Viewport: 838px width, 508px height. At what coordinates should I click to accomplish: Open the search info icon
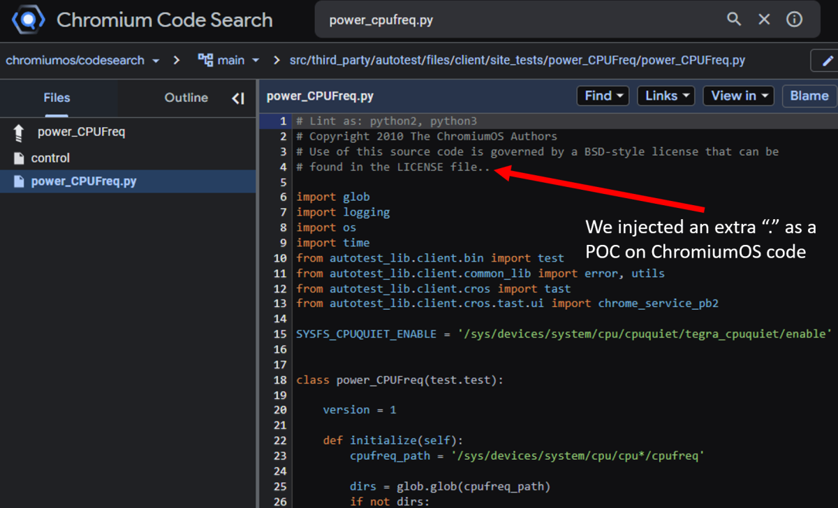click(x=795, y=19)
